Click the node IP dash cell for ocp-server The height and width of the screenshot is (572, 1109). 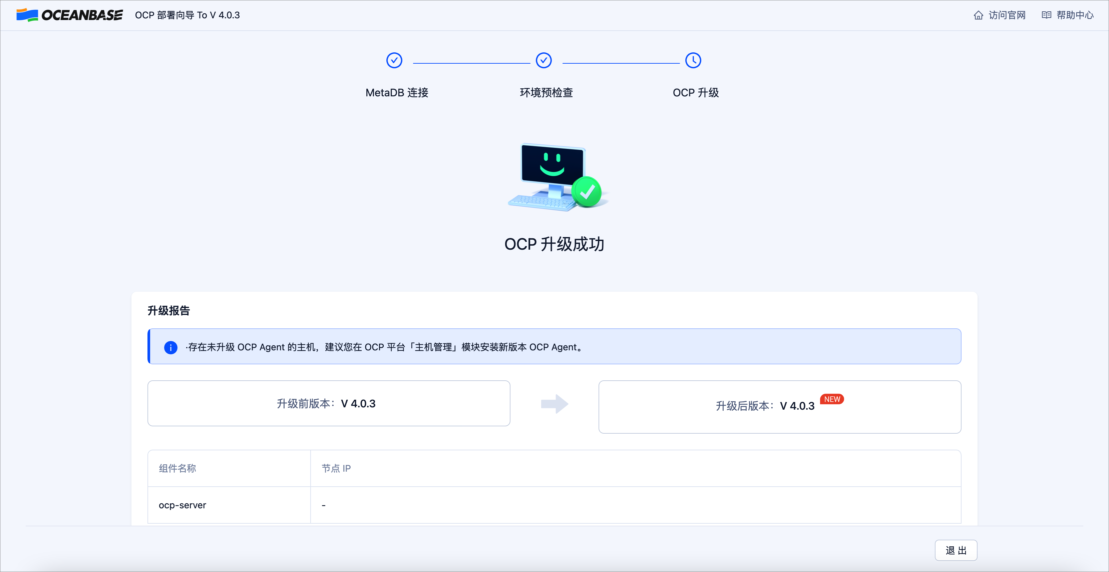point(636,505)
